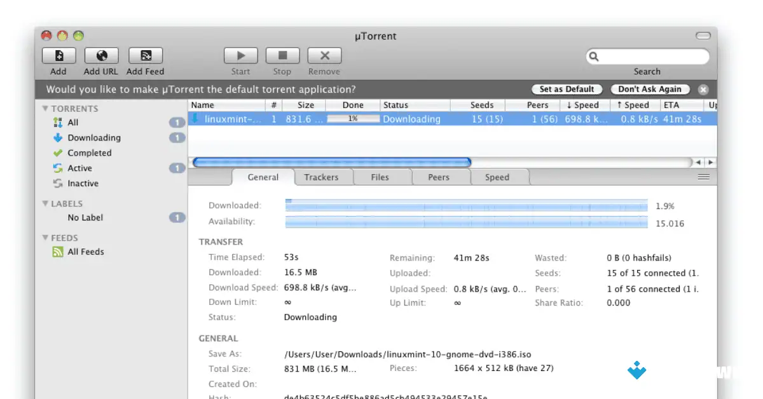Show Active torrents from the sidebar
Screen dimensions: 763x399
pyautogui.click(x=80, y=168)
